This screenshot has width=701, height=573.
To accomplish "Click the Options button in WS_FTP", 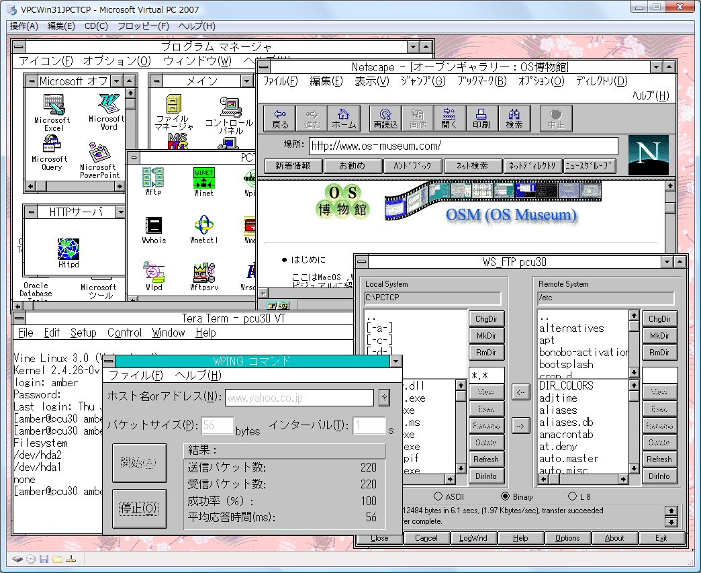I will (x=567, y=538).
